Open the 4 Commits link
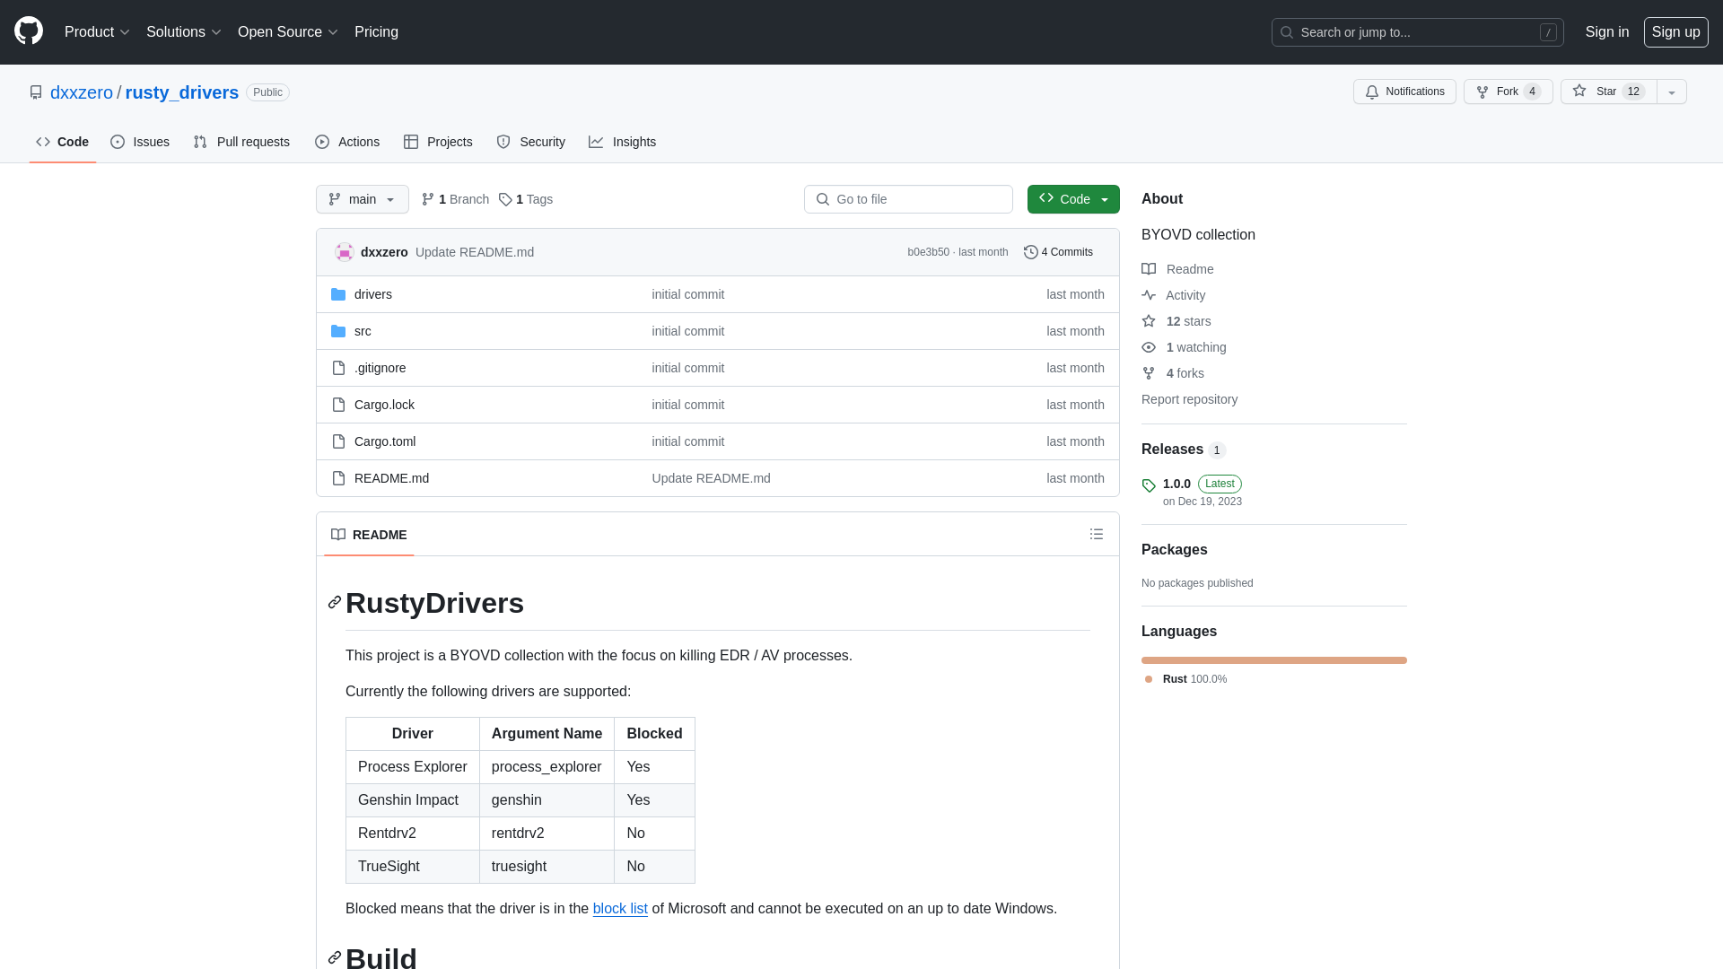Image resolution: width=1723 pixels, height=969 pixels. click(1058, 252)
